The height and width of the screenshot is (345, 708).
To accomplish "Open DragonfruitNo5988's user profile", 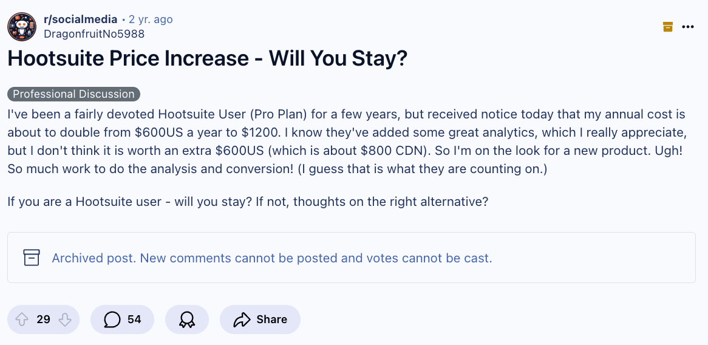I will (94, 34).
